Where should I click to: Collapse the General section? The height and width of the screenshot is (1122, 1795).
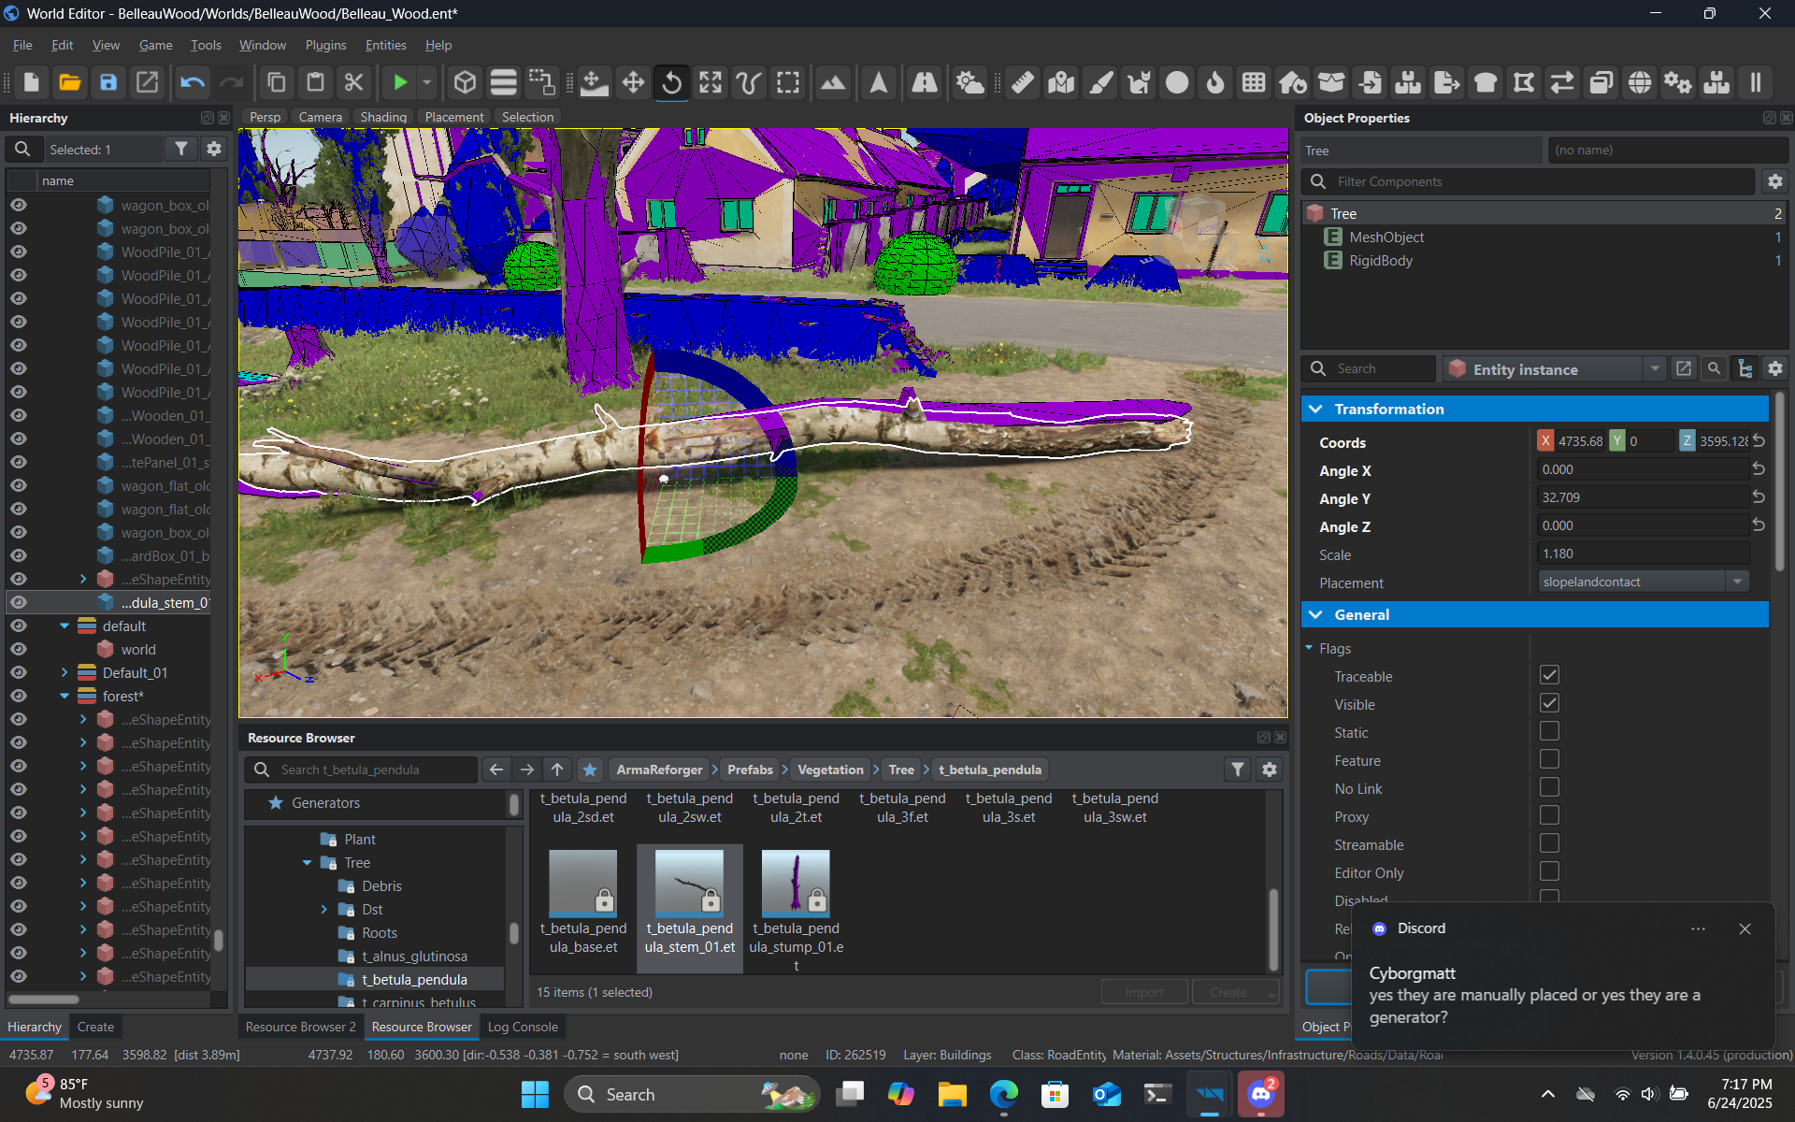tap(1316, 614)
